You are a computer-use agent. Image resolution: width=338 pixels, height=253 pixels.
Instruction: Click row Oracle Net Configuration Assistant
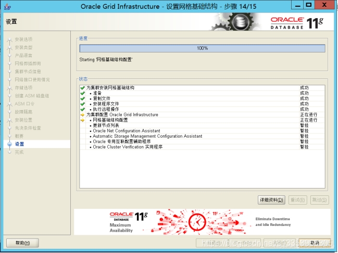coord(202,131)
